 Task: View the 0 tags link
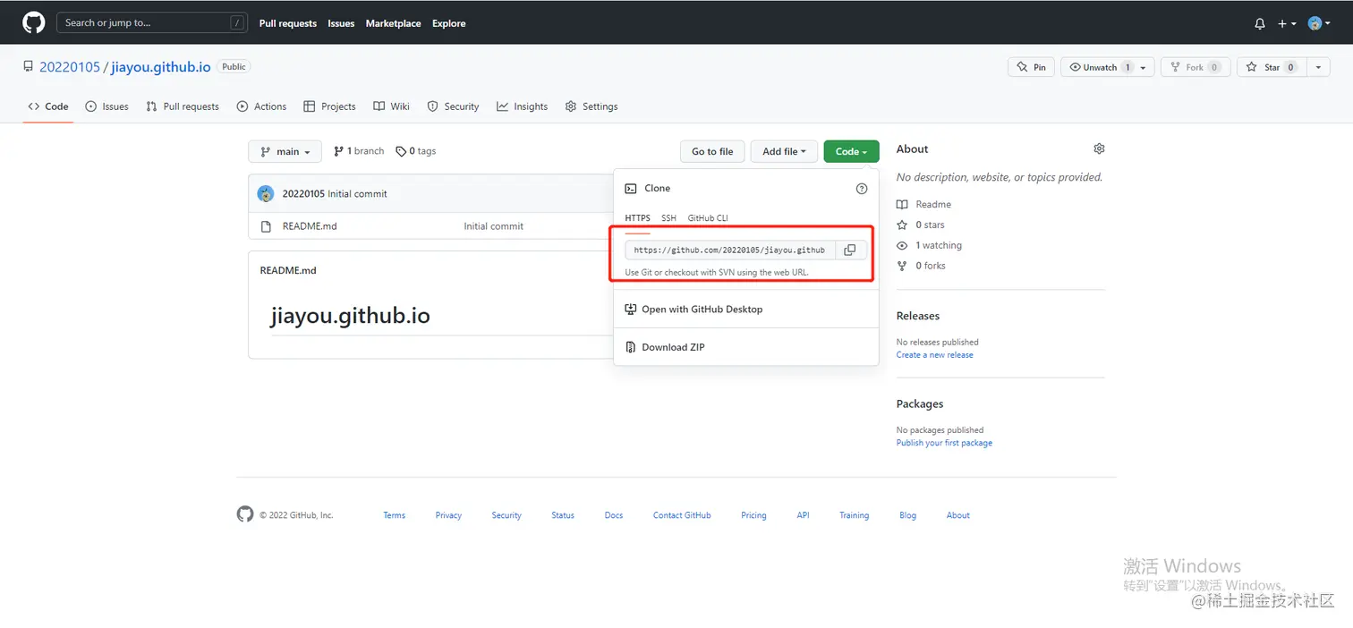(x=416, y=151)
